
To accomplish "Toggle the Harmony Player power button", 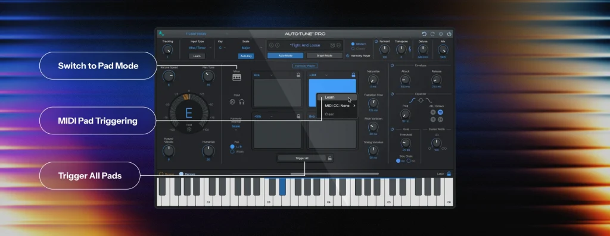I will tap(348, 56).
